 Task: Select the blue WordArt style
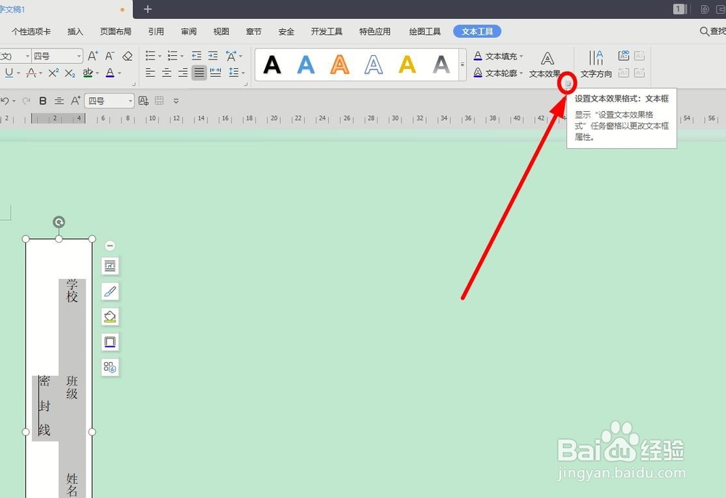point(306,65)
